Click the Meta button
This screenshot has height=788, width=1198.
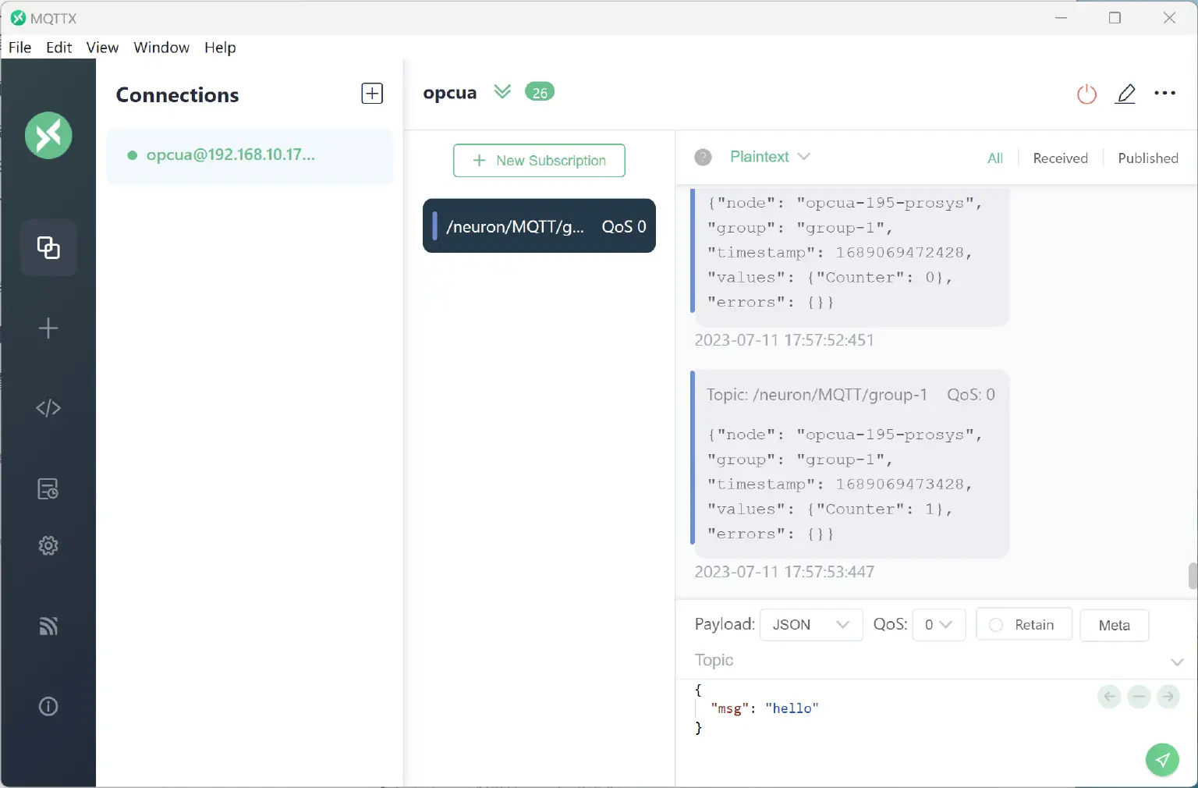coord(1114,625)
